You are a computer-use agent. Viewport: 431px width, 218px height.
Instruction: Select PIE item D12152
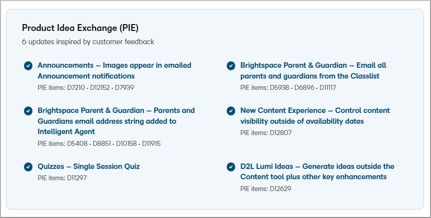100,88
